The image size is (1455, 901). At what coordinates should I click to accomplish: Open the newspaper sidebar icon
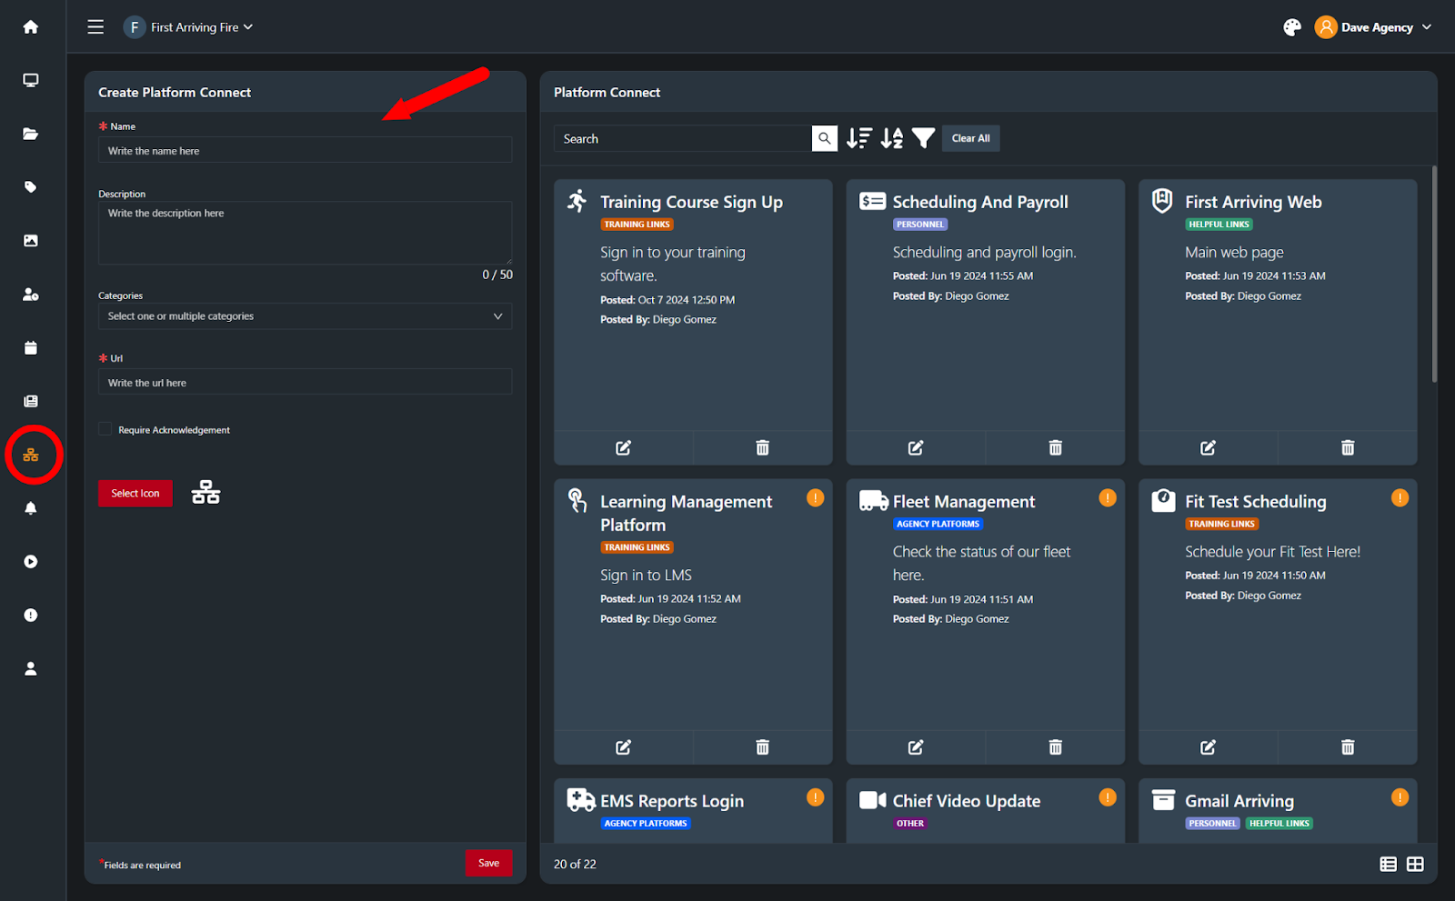(30, 401)
